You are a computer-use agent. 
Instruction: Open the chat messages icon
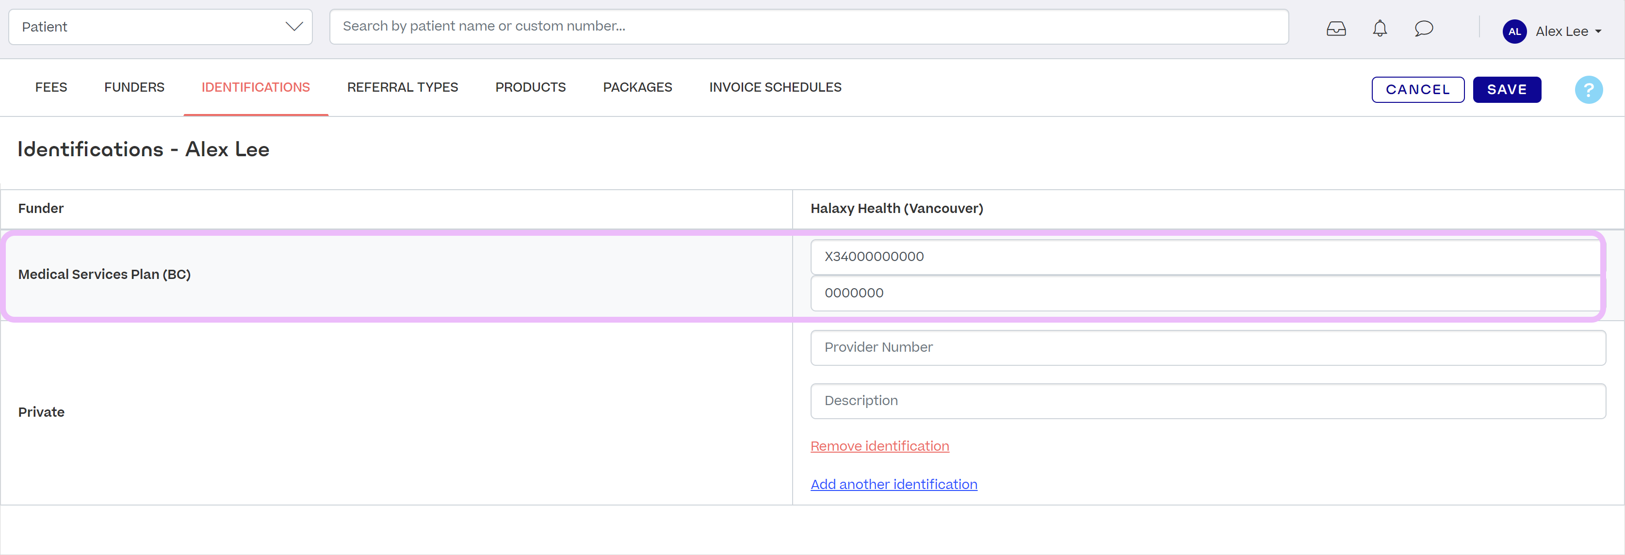click(x=1424, y=29)
